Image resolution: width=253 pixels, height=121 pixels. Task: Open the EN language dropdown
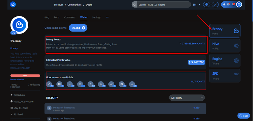click(x=196, y=5)
